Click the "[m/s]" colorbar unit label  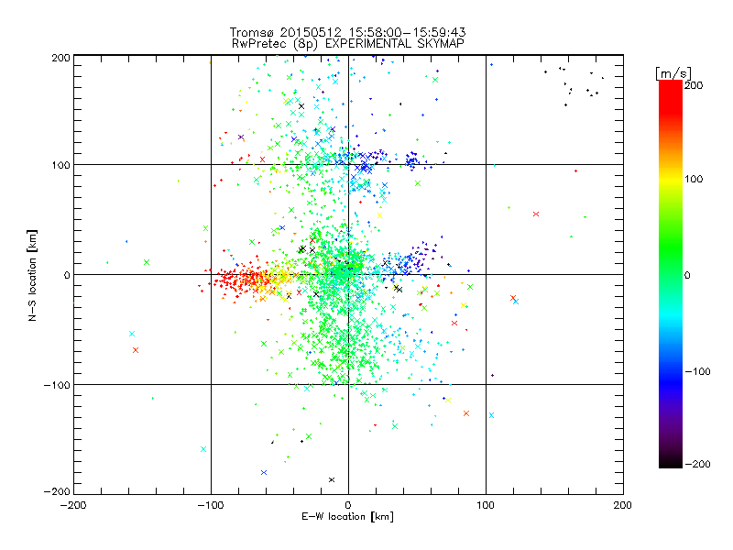673,73
